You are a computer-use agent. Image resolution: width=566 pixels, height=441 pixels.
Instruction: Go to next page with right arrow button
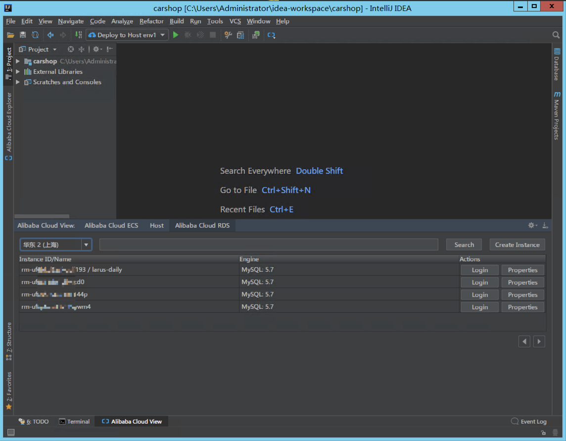pos(539,342)
